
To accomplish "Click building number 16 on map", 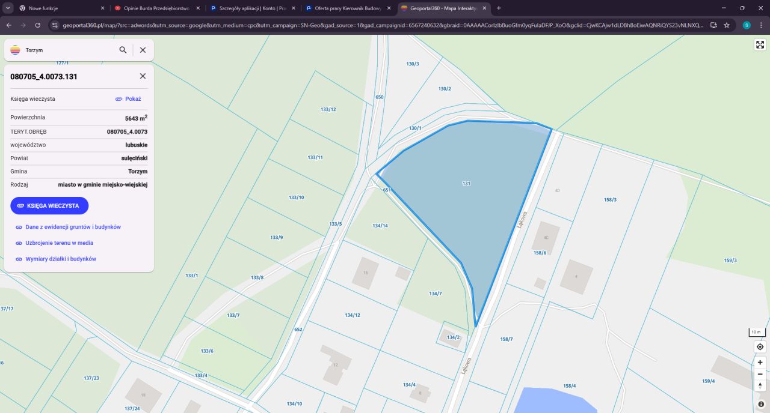I will 365,273.
